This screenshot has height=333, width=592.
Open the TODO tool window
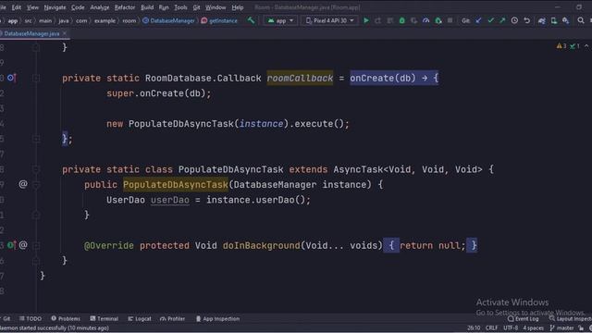[x=31, y=318]
